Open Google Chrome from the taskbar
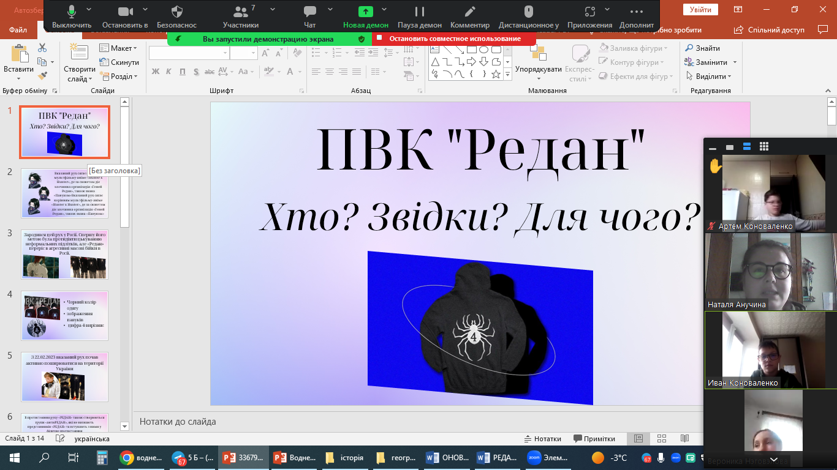 (142, 458)
